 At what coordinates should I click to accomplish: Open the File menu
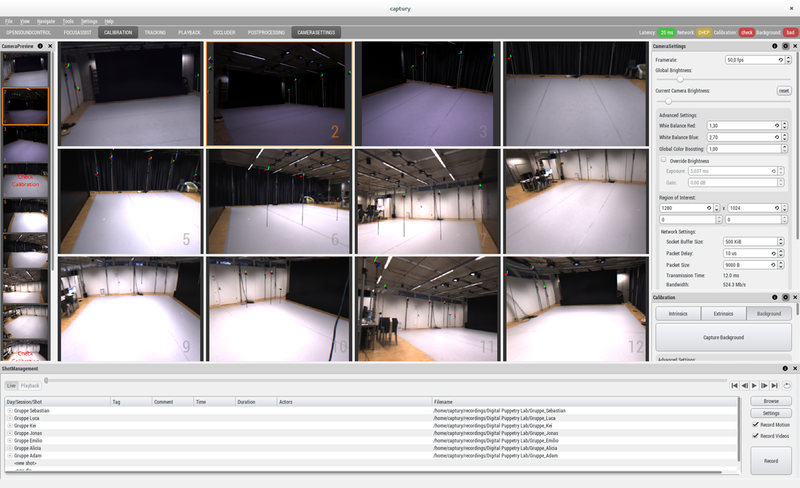9,21
